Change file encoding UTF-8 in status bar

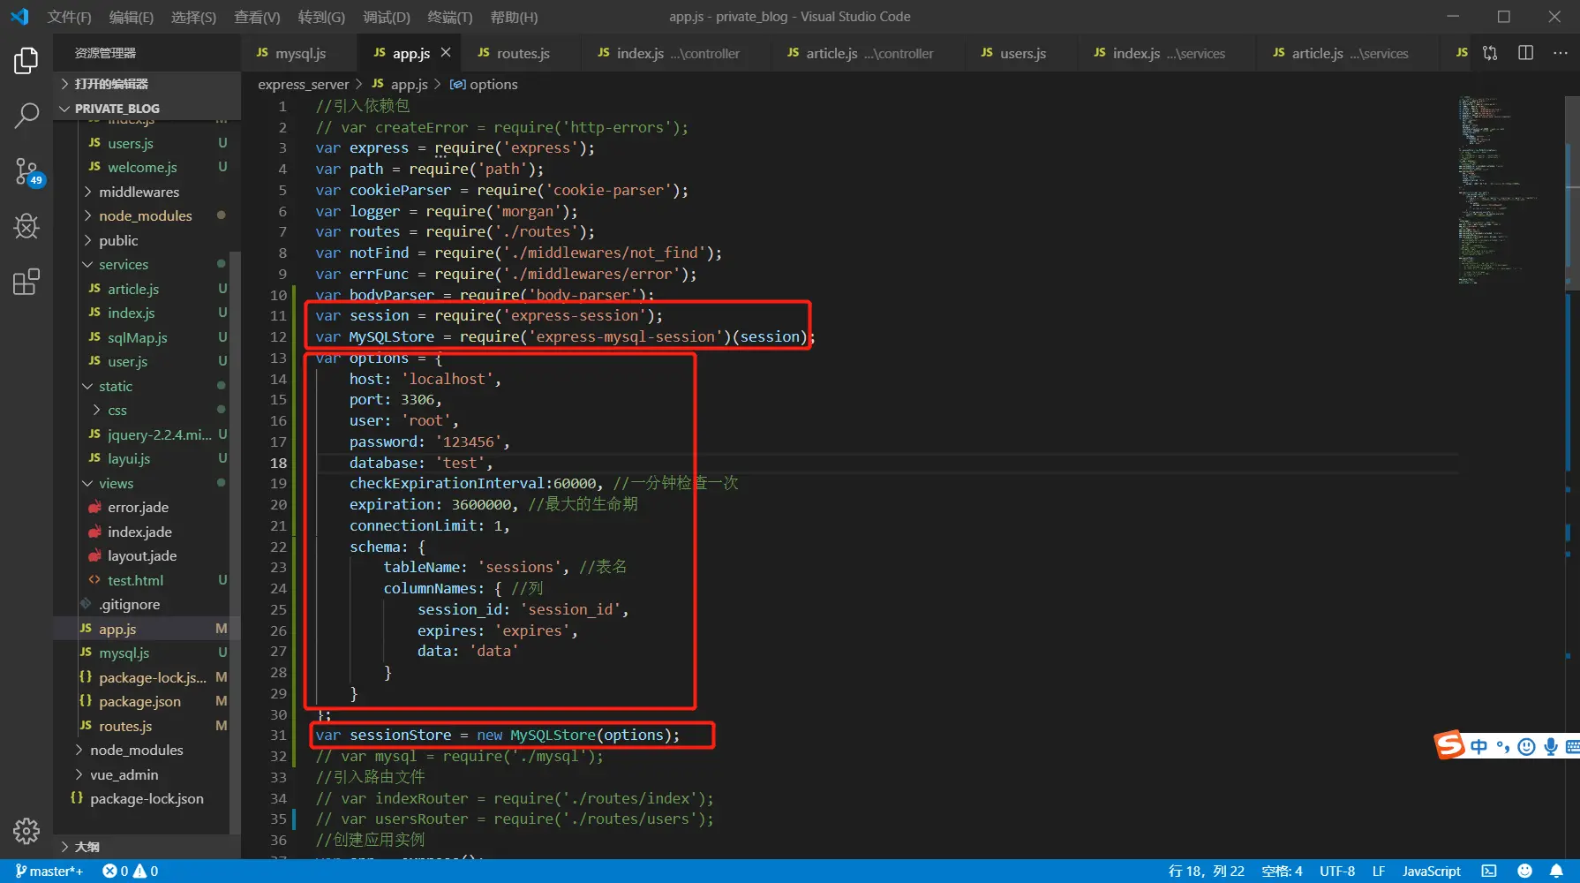point(1337,872)
